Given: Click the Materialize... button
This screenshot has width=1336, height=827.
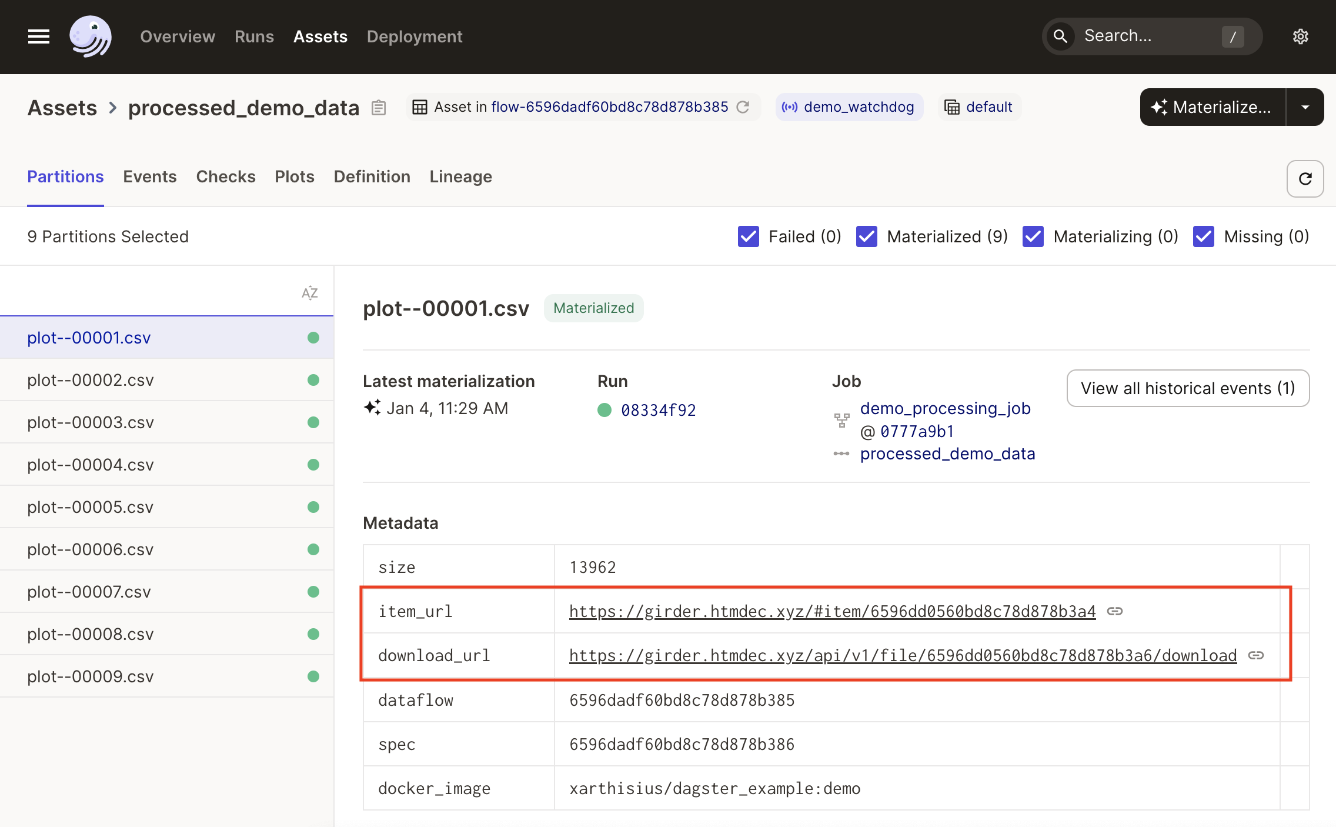Looking at the screenshot, I should click(1213, 107).
